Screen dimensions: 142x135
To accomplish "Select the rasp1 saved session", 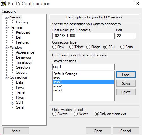I will (83, 82).
